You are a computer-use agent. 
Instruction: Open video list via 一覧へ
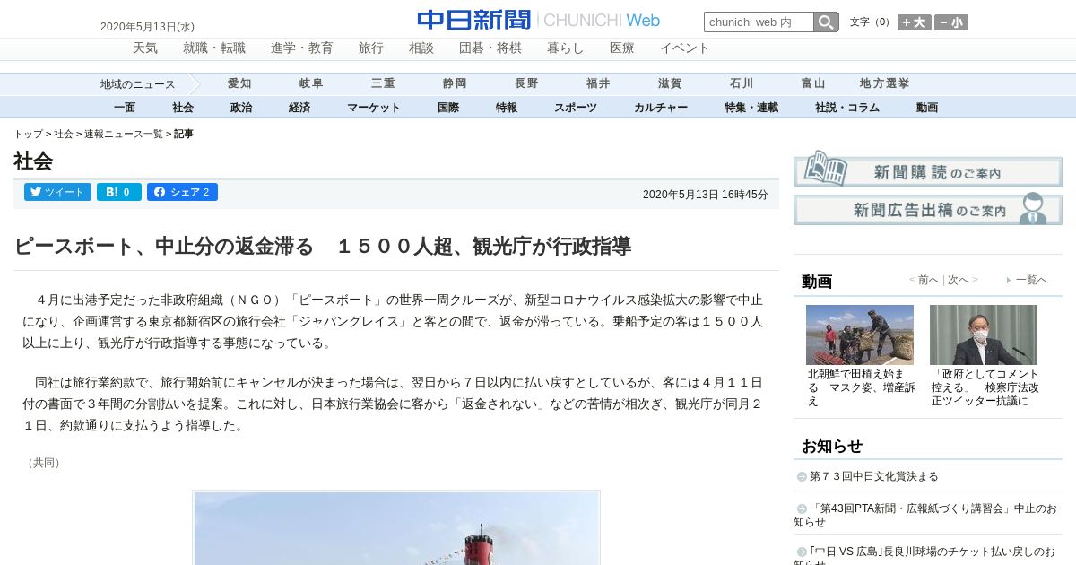coord(1031,280)
